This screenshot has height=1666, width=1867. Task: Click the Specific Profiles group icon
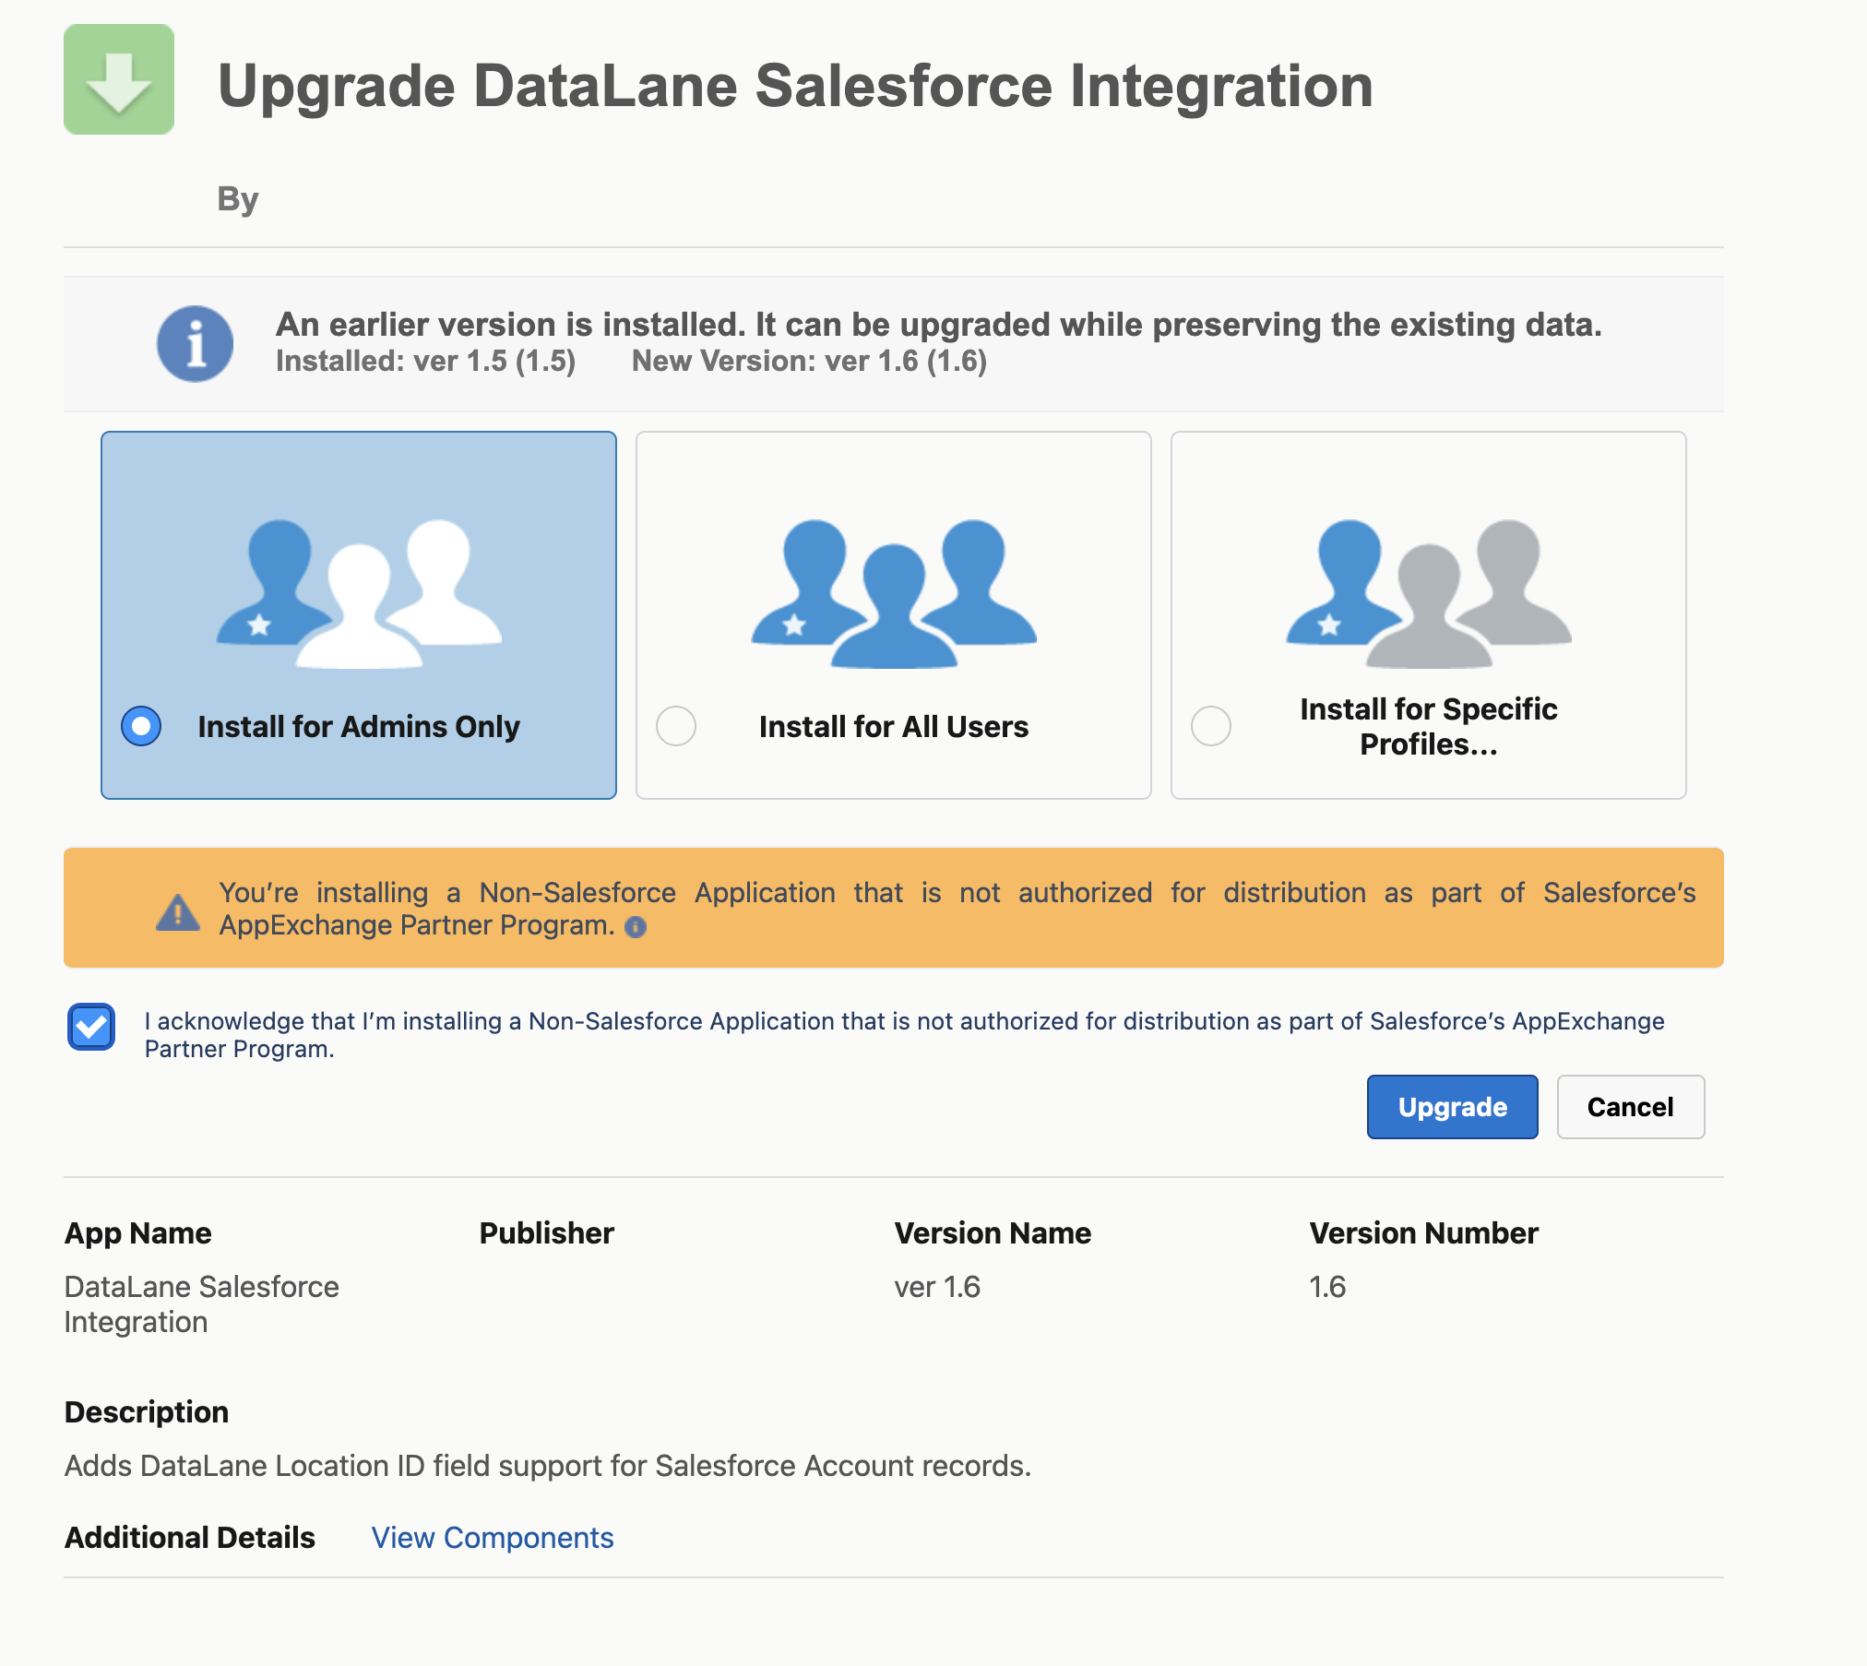pyautogui.click(x=1429, y=593)
